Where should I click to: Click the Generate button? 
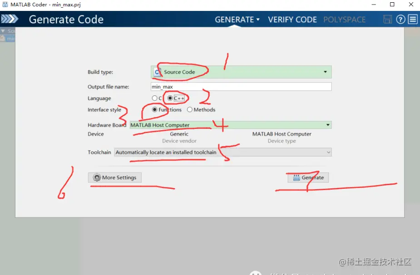308,177
